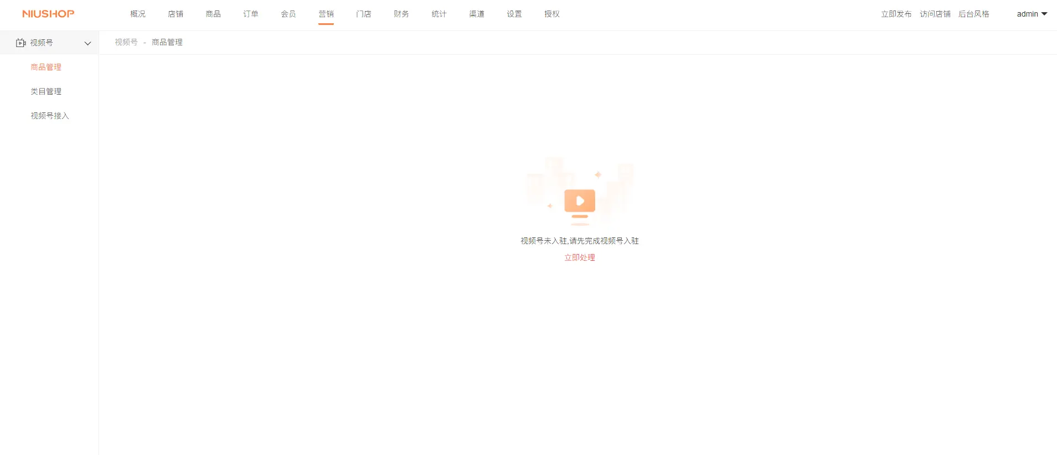Collapse the 视频号 sidebar chevron
1057x455 pixels.
pyautogui.click(x=87, y=43)
